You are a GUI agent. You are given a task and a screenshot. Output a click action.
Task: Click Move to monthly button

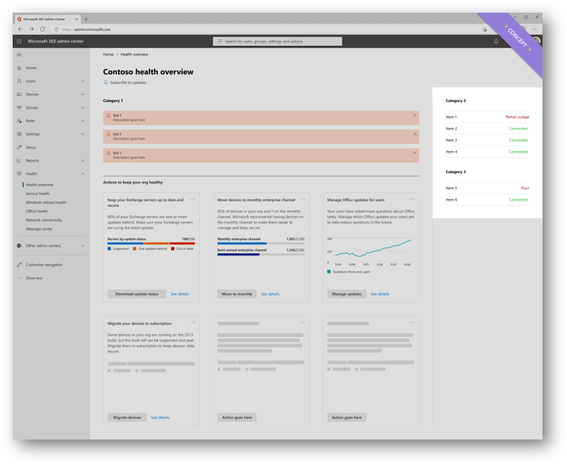point(237,294)
